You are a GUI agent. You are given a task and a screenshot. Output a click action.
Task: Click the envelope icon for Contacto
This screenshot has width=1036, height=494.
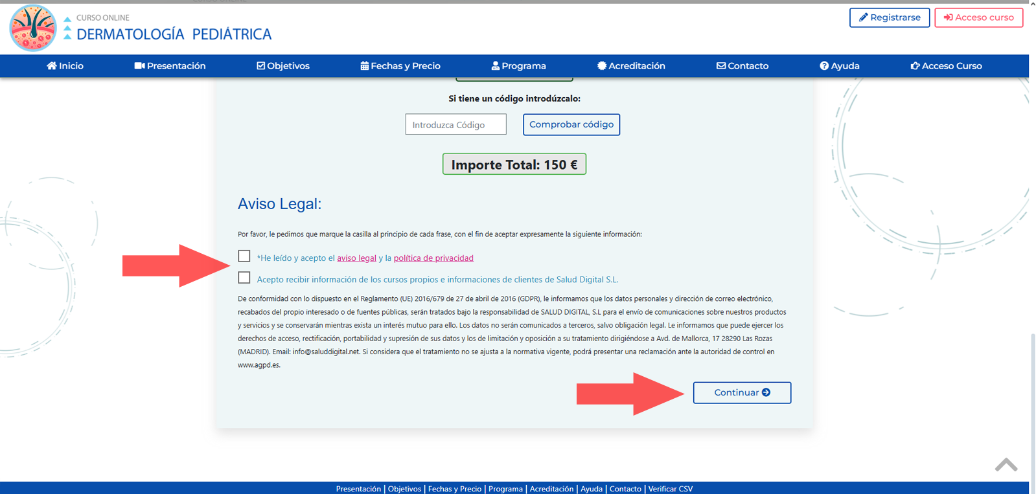tap(721, 66)
